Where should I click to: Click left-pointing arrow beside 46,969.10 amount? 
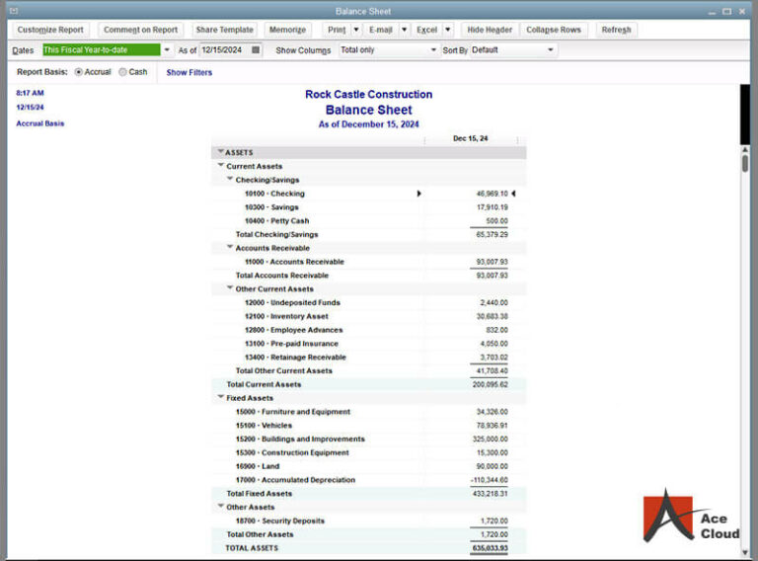[x=513, y=194]
